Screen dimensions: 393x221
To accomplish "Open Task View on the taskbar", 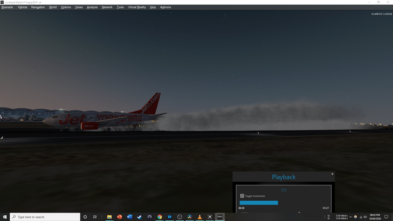I will [95, 217].
